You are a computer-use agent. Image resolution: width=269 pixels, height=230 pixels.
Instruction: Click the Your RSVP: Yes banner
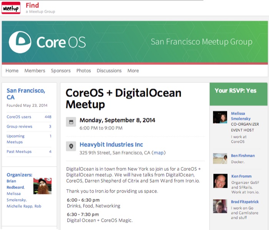(239, 94)
